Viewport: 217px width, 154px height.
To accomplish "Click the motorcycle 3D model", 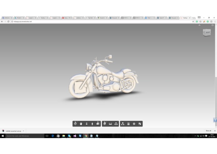I will pyautogui.click(x=104, y=77).
